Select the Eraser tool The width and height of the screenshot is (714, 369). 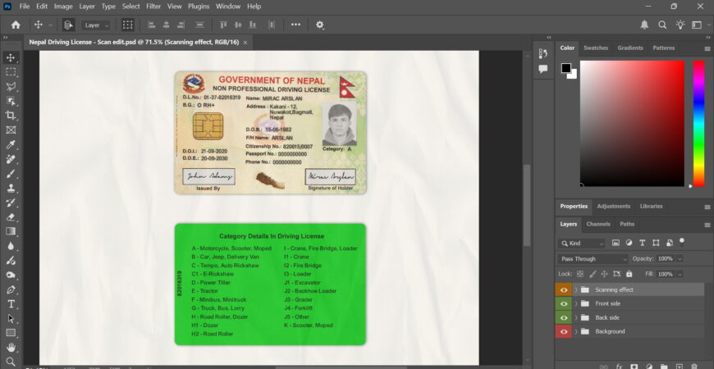[x=11, y=217]
